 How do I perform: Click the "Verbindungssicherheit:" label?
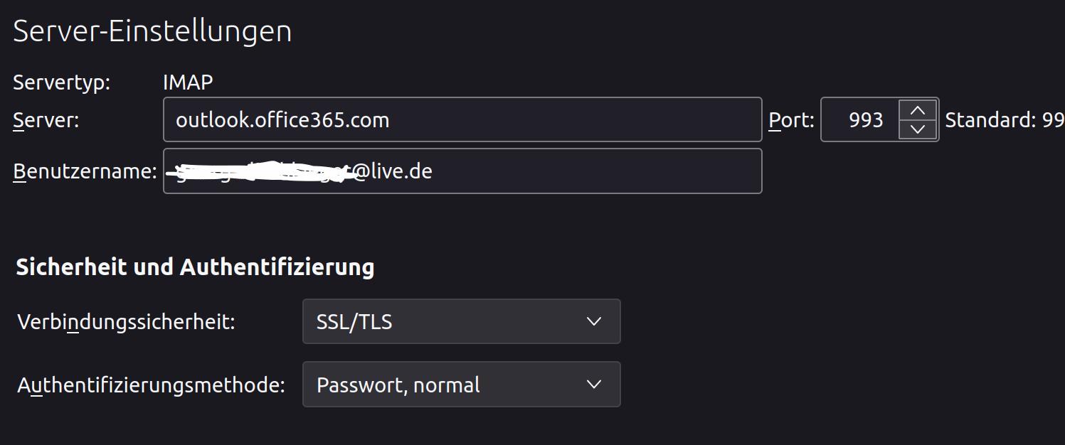point(126,322)
